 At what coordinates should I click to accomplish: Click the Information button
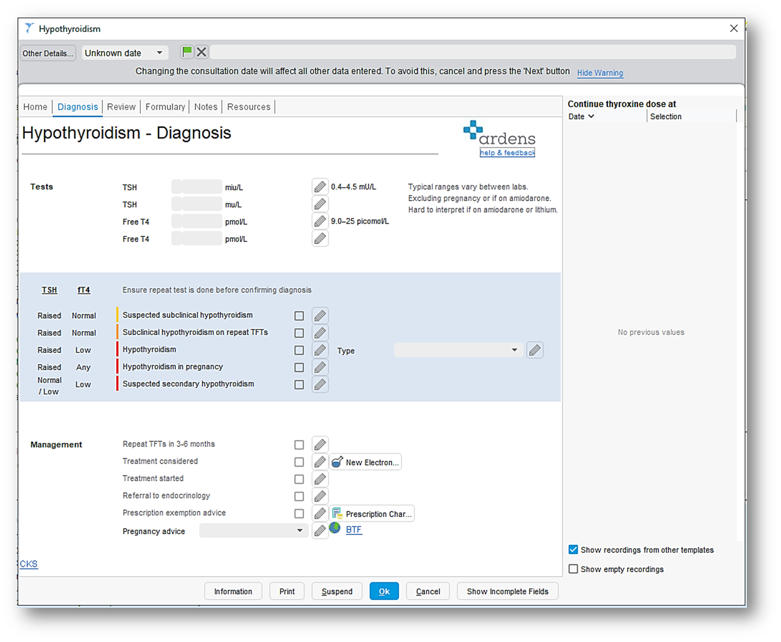[233, 591]
